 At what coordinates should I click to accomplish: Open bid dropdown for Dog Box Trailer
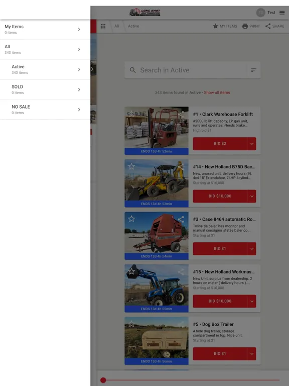(252, 354)
